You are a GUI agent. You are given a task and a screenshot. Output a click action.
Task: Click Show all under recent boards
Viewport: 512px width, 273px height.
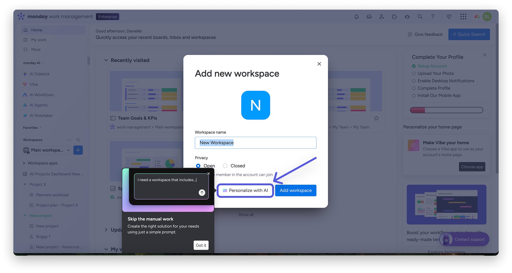pos(246,215)
